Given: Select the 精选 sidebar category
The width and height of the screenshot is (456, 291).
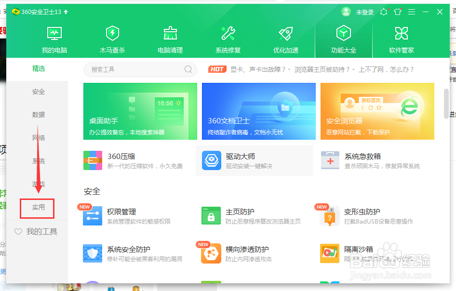Looking at the screenshot, I should pos(39,68).
